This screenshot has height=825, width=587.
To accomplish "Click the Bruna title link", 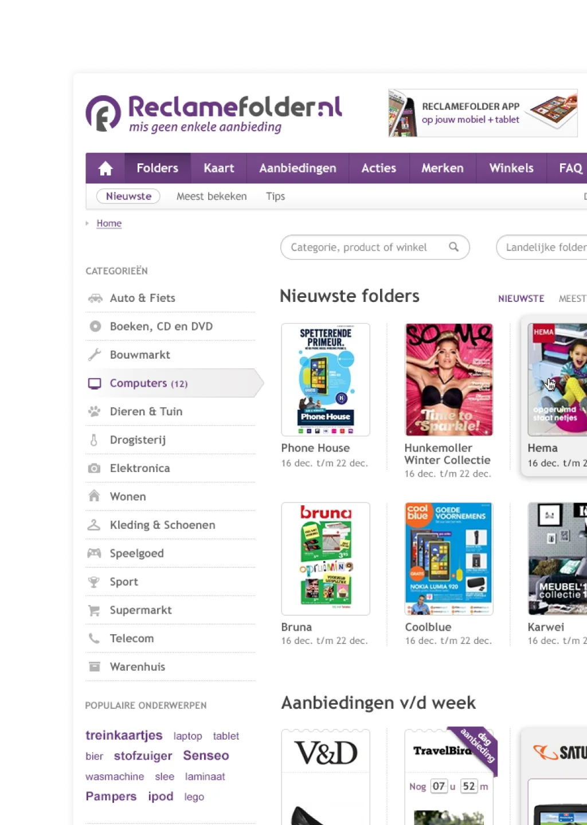I will pyautogui.click(x=296, y=627).
